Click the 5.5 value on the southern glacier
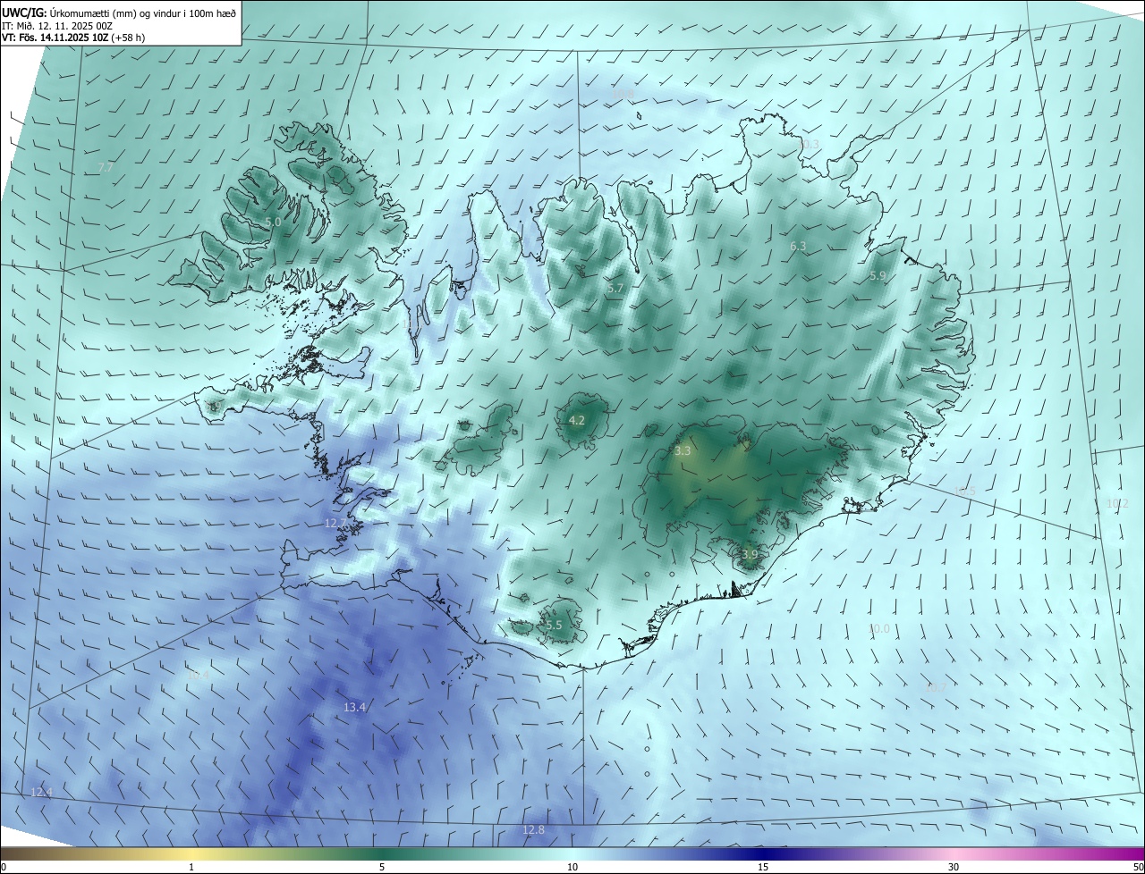Image resolution: width=1145 pixels, height=874 pixels. click(554, 626)
